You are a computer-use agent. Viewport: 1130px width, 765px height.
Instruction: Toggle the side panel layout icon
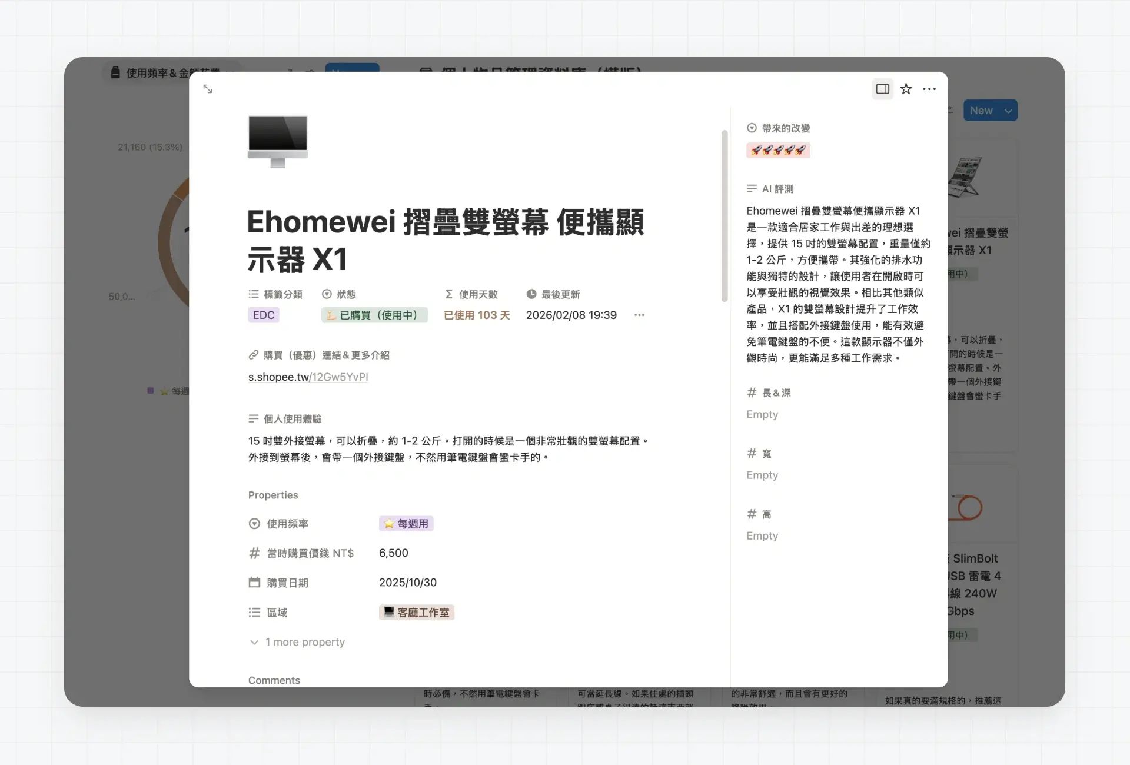pyautogui.click(x=882, y=89)
